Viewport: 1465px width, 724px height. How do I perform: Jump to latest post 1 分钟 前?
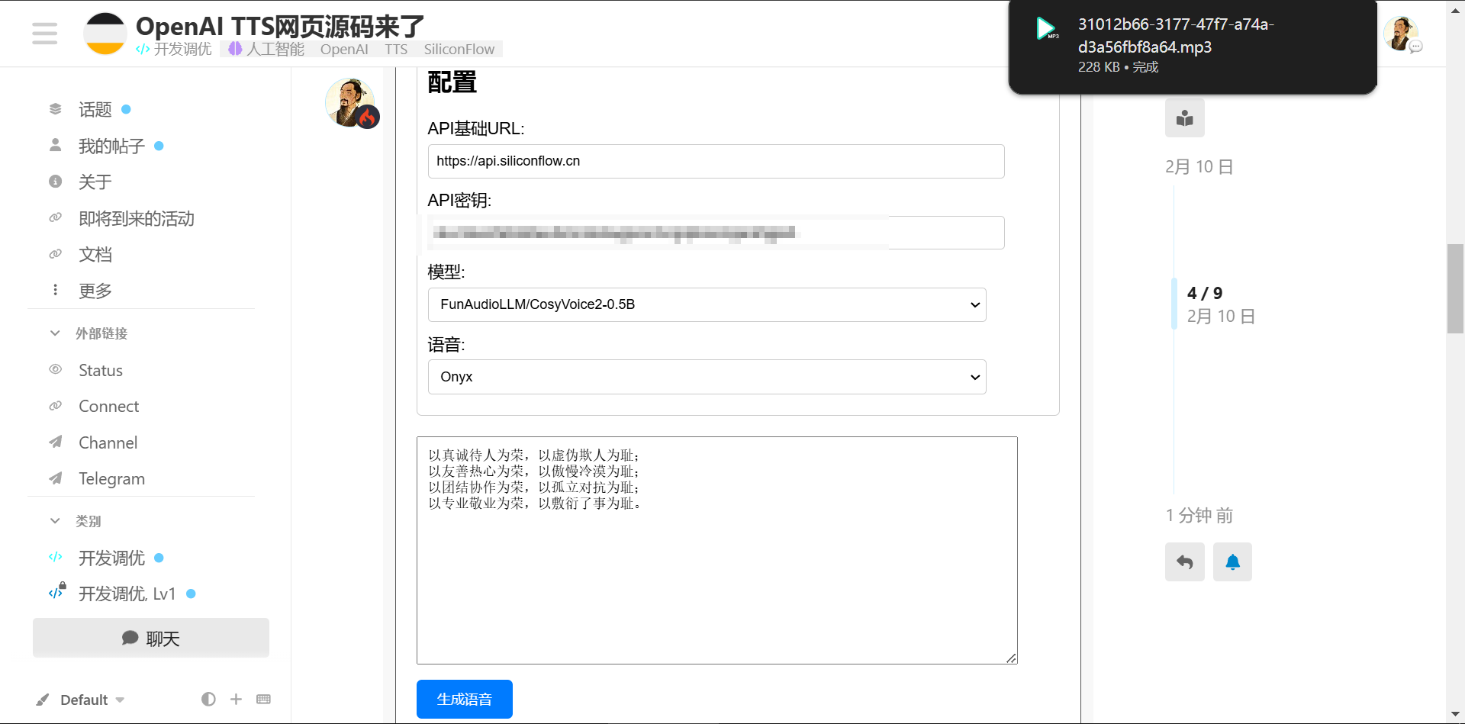[x=1199, y=515]
